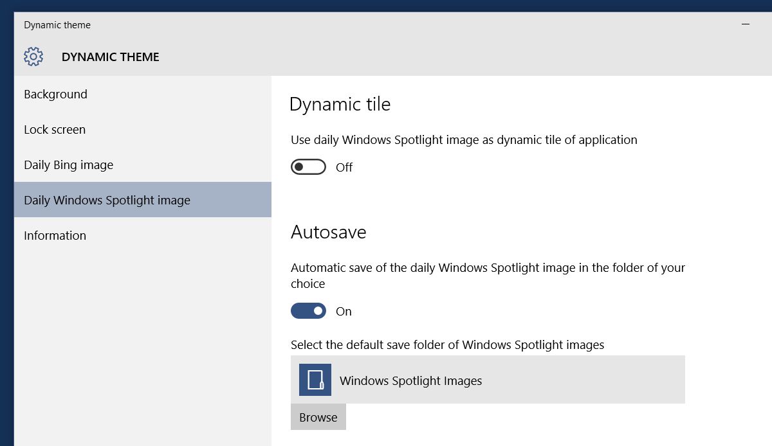Click the settings gear icon in the header
Viewport: 772px width, 446px height.
tap(33, 57)
